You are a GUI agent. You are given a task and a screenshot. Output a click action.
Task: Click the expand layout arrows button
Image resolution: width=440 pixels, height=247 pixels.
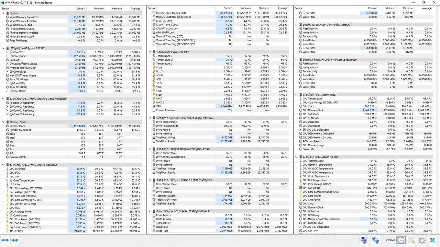coord(5,240)
